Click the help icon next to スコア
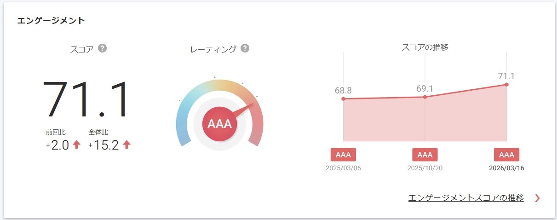The width and height of the screenshot is (557, 220). [103, 48]
